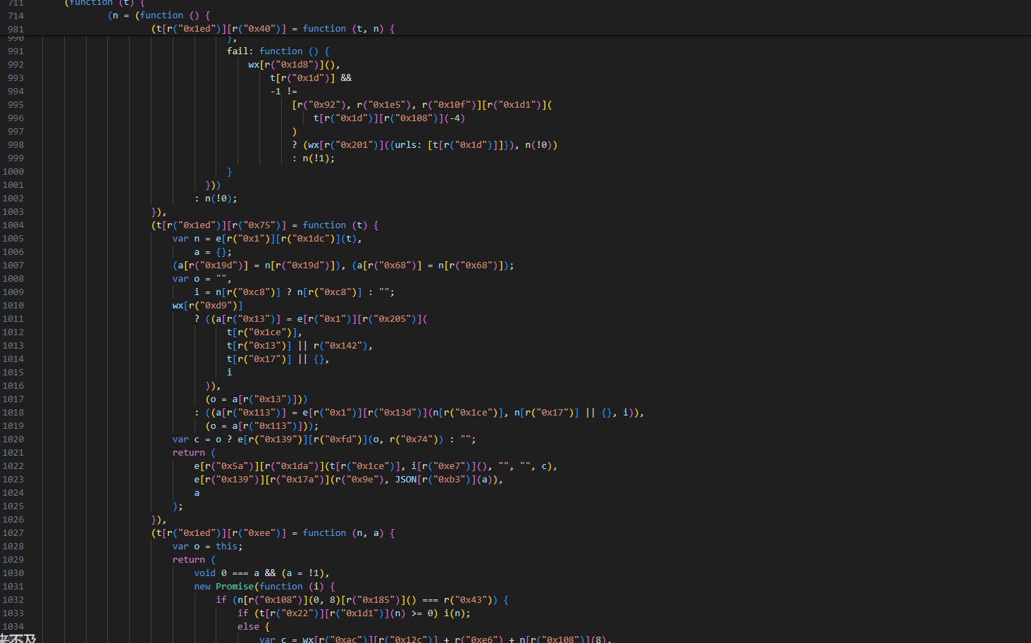This screenshot has height=643, width=1031.
Task: Place cursor on the "0x10f" string
Action: [x=451, y=105]
